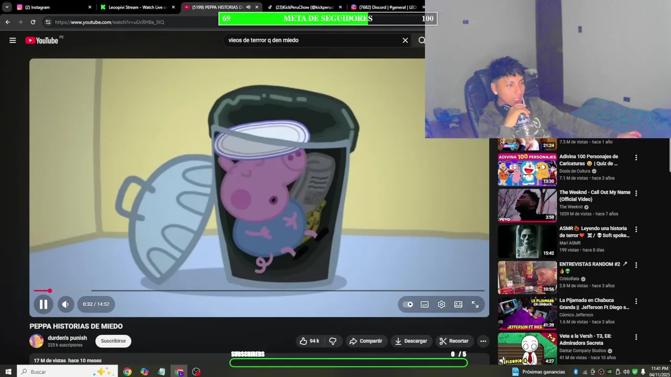The image size is (671, 377).
Task: Mute audio on the PEPPA tab speaker icon
Action: (248, 7)
